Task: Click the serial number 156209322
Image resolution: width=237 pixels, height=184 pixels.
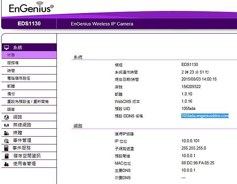Action: pyautogui.click(x=191, y=86)
